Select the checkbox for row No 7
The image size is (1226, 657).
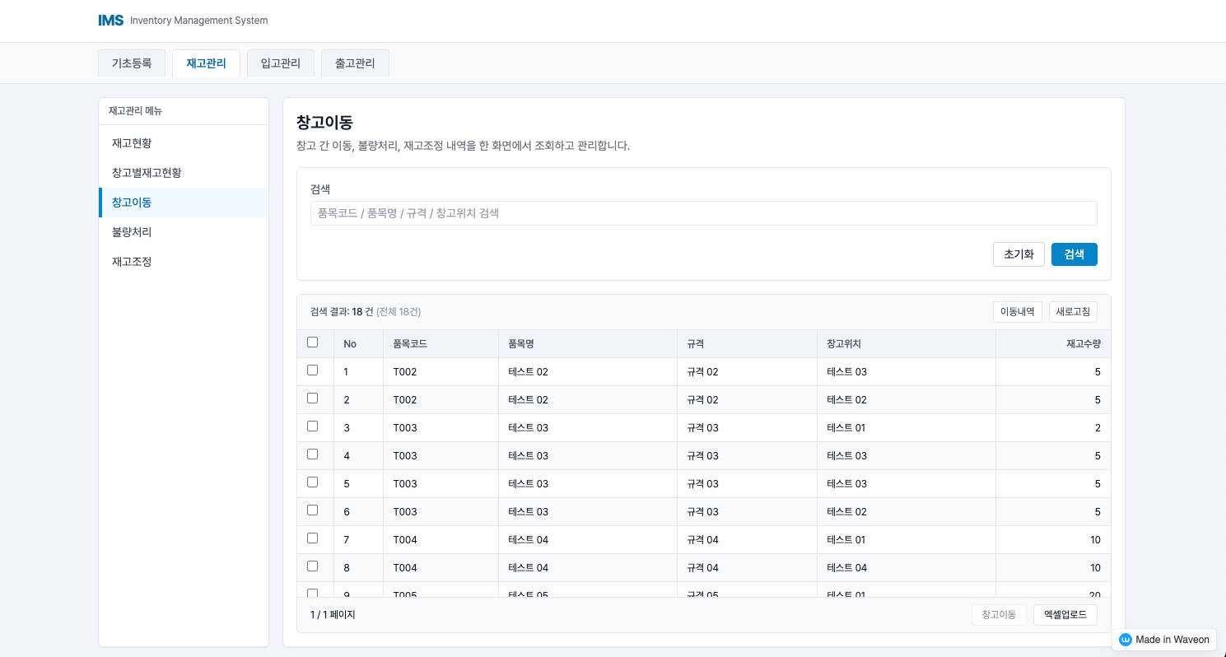312,538
